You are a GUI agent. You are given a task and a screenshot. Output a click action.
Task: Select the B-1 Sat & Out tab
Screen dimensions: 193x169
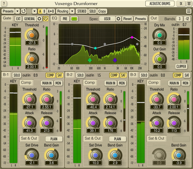pyautogui.click(x=29, y=138)
